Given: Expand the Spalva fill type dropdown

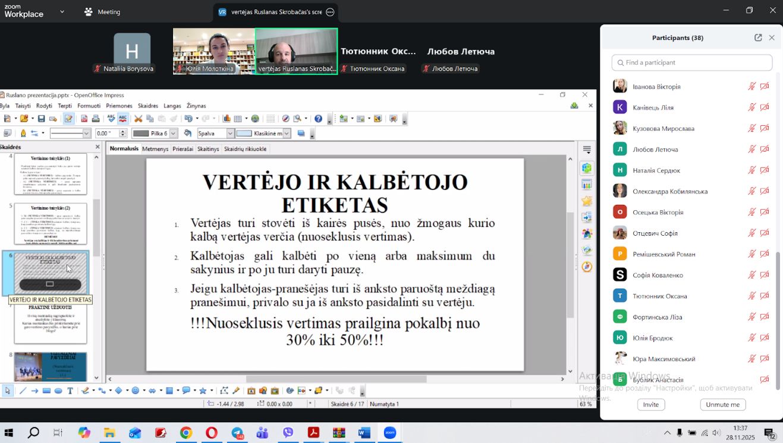Looking at the screenshot, I should 229,134.
